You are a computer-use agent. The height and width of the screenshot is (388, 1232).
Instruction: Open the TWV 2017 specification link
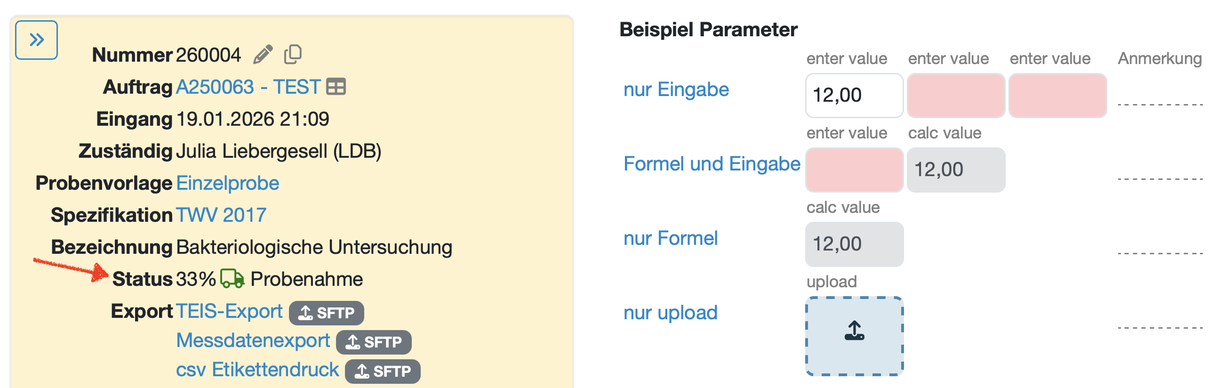(x=221, y=215)
